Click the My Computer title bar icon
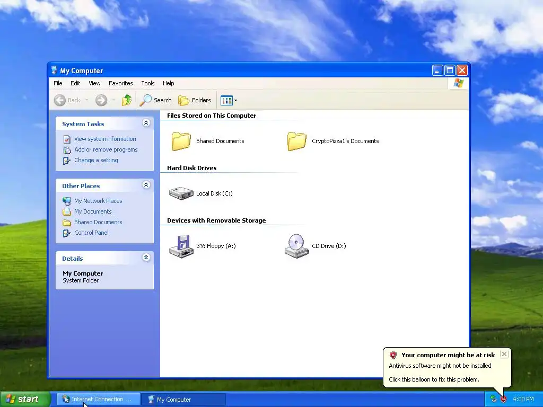The image size is (543, 407). tap(54, 70)
